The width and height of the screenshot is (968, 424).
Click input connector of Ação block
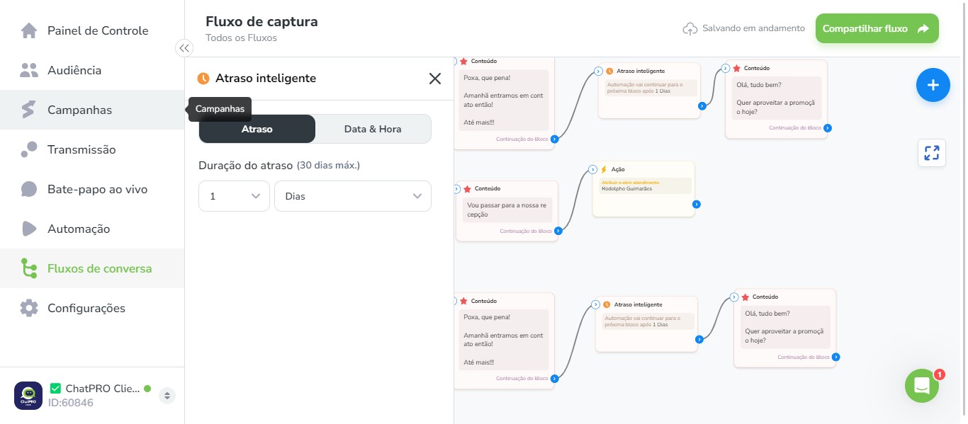tap(593, 170)
